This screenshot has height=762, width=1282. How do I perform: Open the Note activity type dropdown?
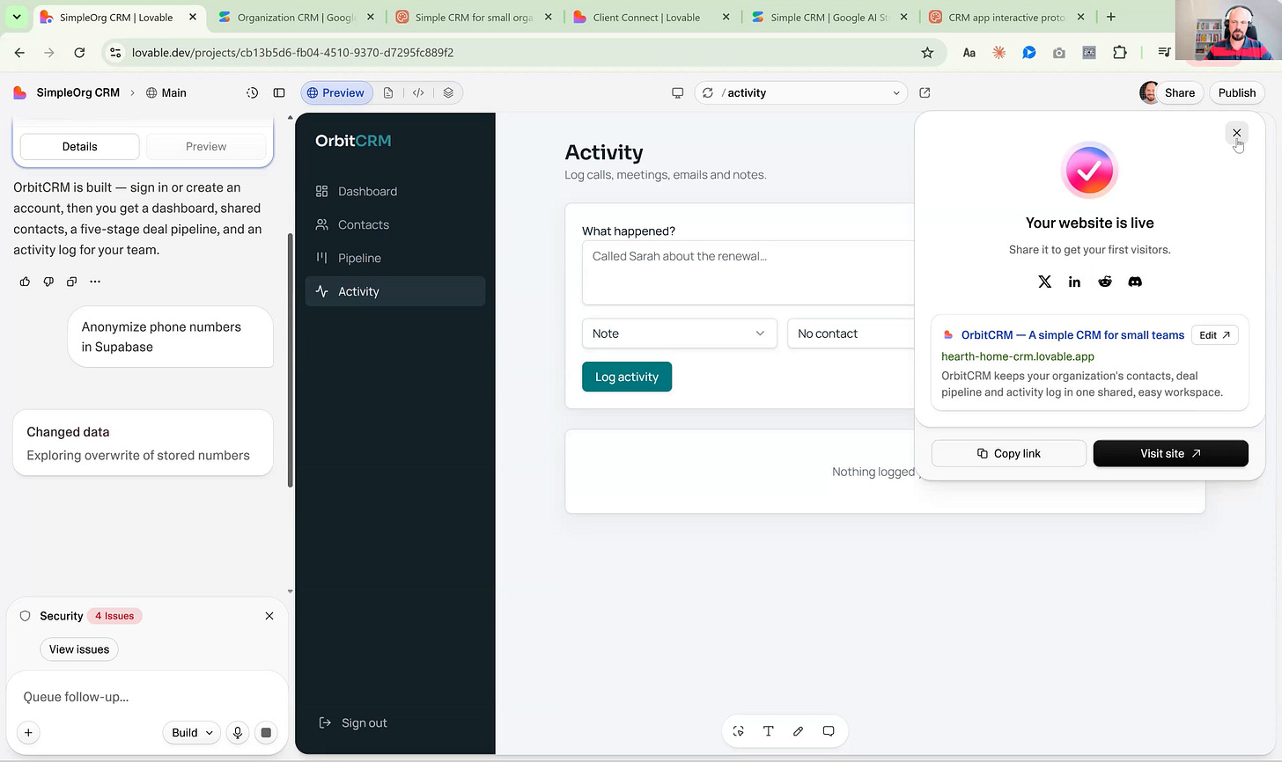click(x=679, y=333)
